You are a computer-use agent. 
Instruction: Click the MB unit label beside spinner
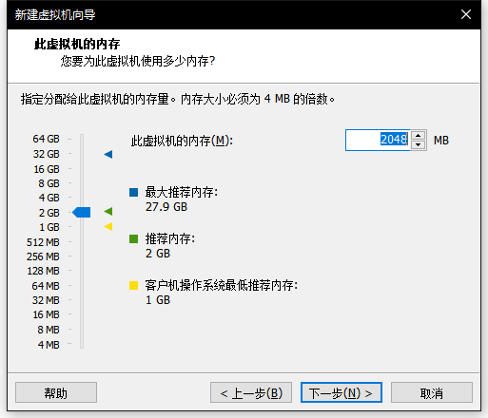[x=441, y=141]
